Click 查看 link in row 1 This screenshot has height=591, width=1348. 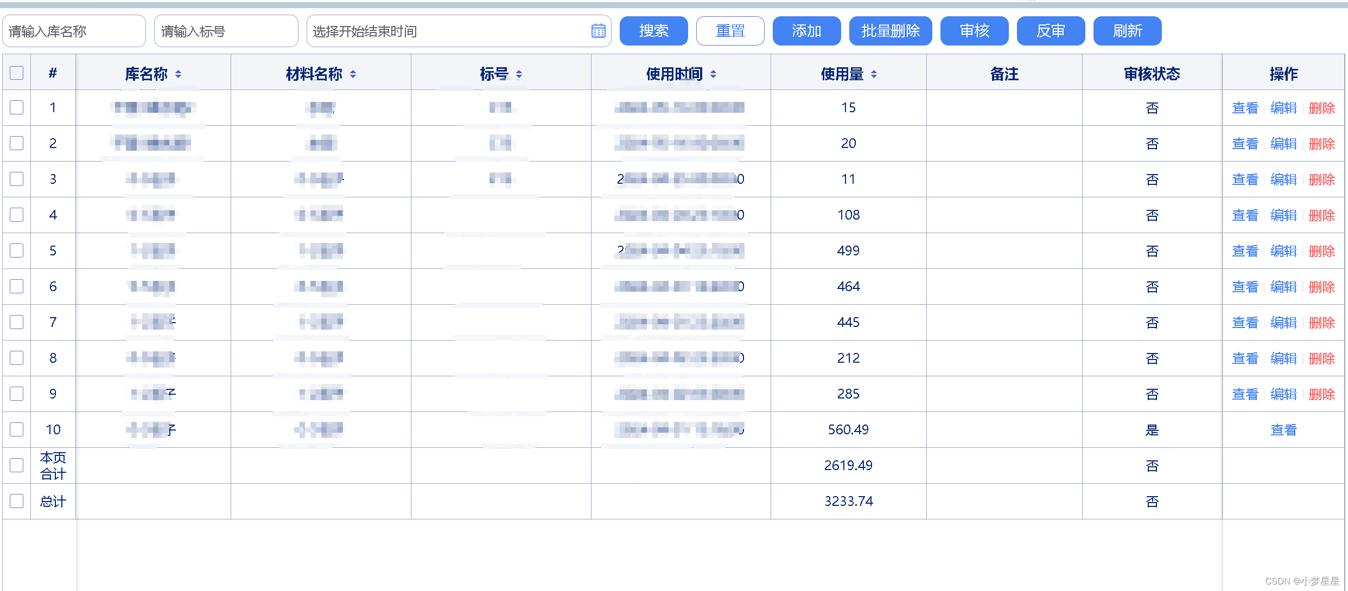pyautogui.click(x=1245, y=108)
